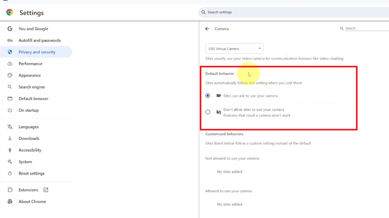Viewport: 389px width, 218px height.
Task: Open the Extensions link
Action: coord(29,190)
